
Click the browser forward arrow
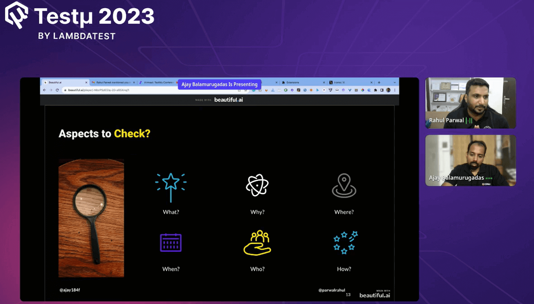click(51, 90)
